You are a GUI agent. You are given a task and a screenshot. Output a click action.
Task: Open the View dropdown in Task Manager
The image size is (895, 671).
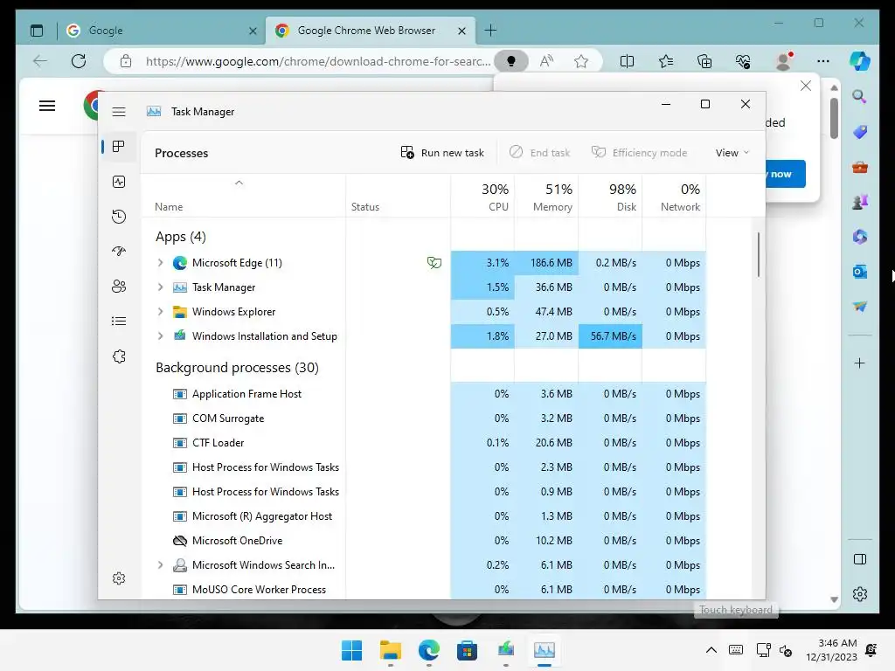coord(732,152)
